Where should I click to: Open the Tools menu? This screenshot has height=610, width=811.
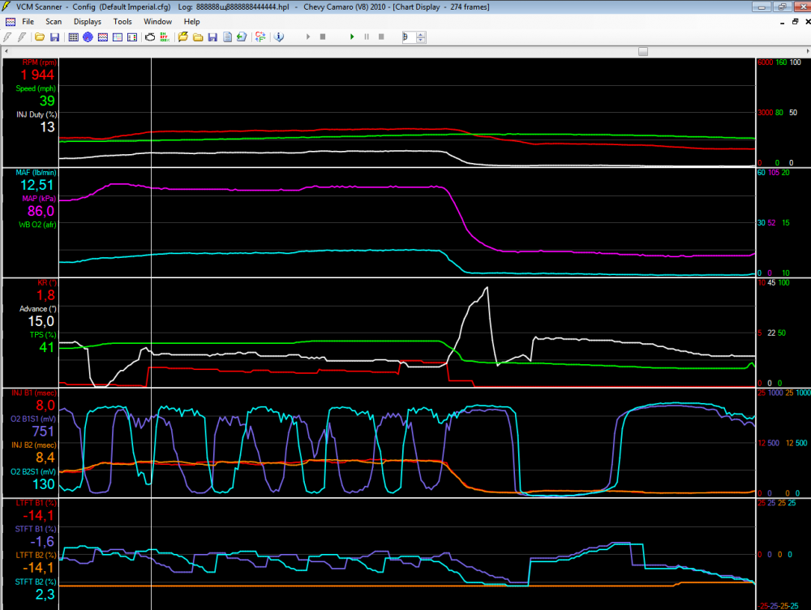[122, 21]
